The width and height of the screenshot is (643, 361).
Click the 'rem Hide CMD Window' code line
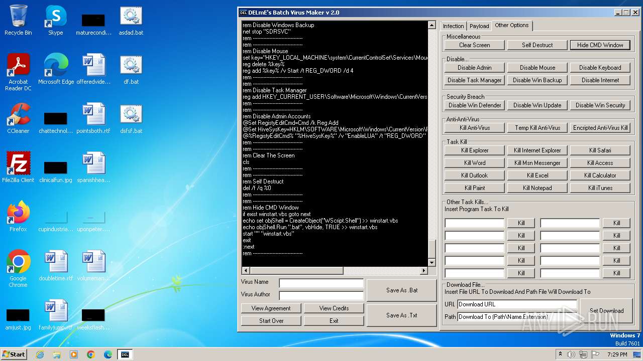pyautogui.click(x=271, y=208)
